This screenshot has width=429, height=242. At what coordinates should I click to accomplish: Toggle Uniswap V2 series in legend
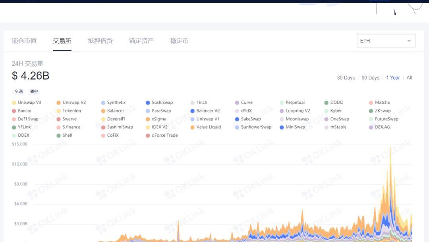coord(71,103)
